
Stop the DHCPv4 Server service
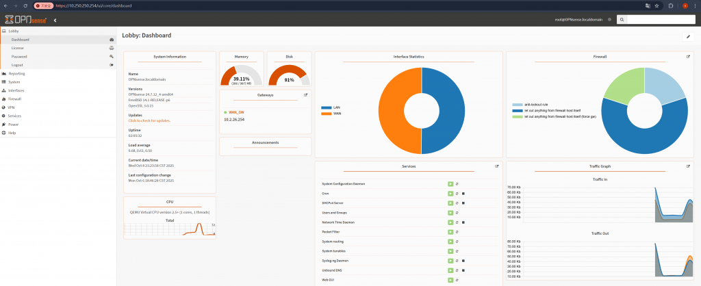[x=463, y=203]
